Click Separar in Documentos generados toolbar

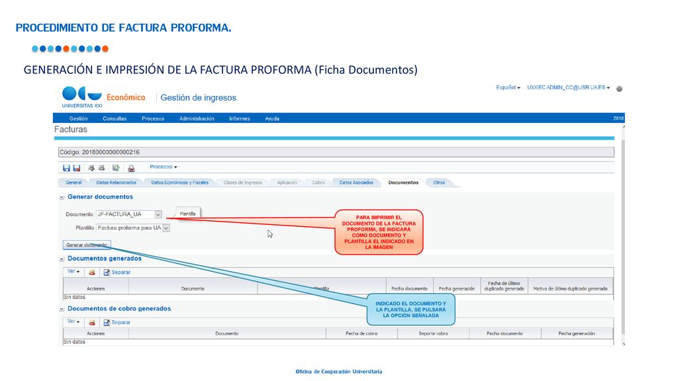point(121,273)
